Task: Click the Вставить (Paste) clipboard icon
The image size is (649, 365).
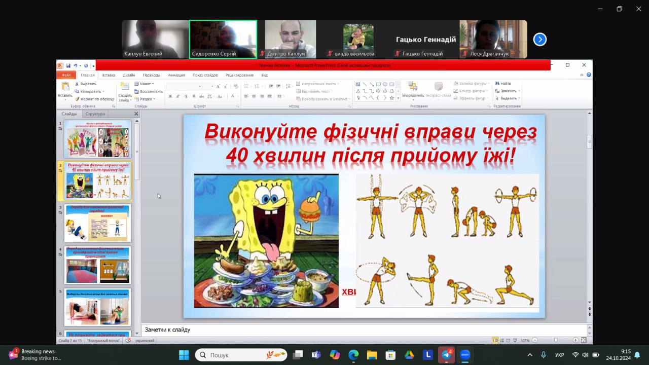Action: [x=65, y=87]
